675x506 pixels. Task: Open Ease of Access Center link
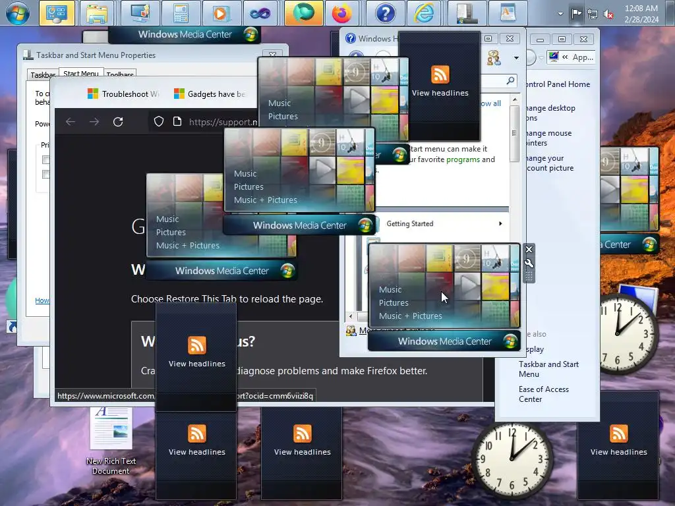544,394
